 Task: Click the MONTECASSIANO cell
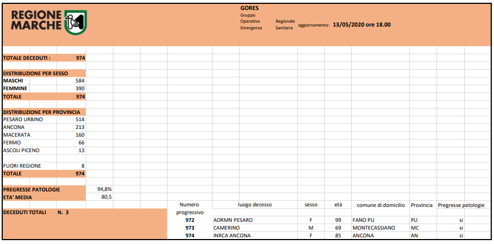[x=373, y=227]
